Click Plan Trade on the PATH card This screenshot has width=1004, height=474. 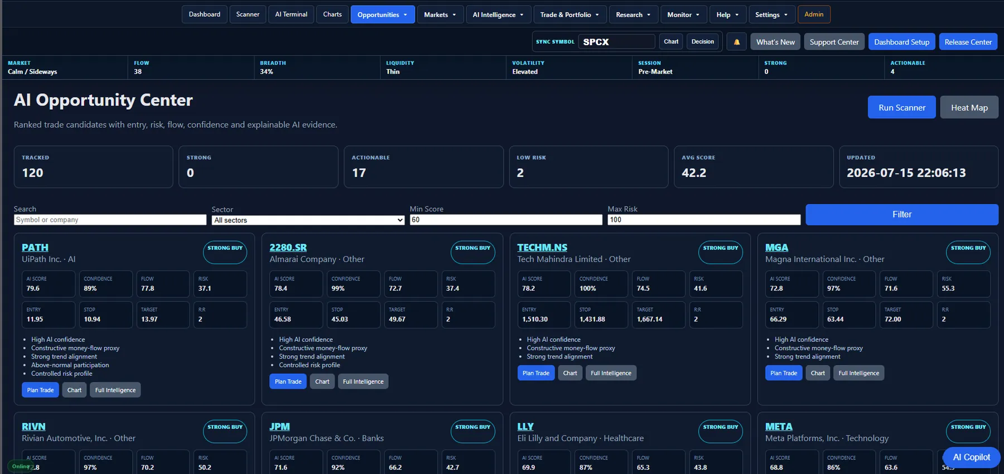click(x=40, y=390)
